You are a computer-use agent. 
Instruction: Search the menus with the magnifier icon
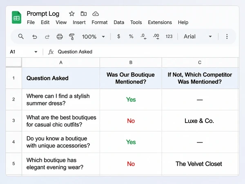21,37
